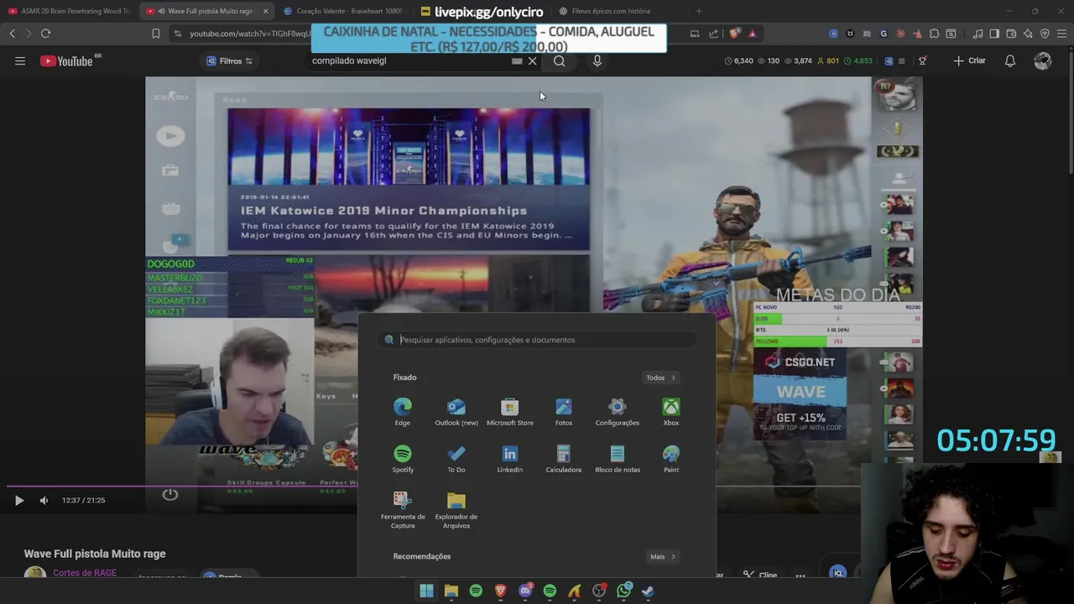This screenshot has width=1074, height=604.
Task: Switch to Coração Valente Braveheart tab
Action: pyautogui.click(x=344, y=11)
